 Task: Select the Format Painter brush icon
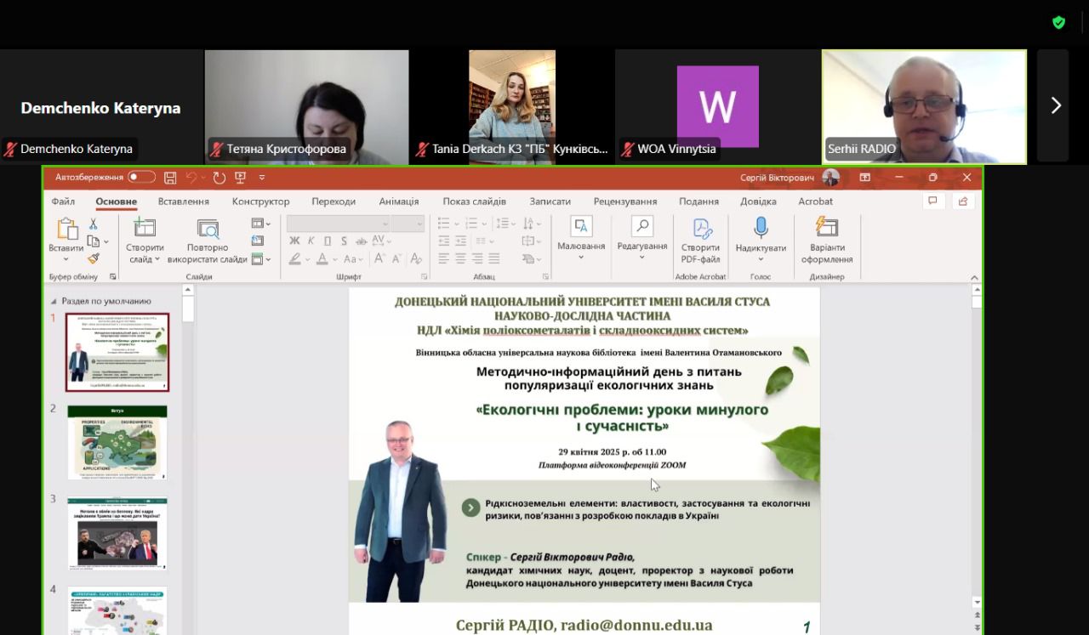pyautogui.click(x=93, y=258)
